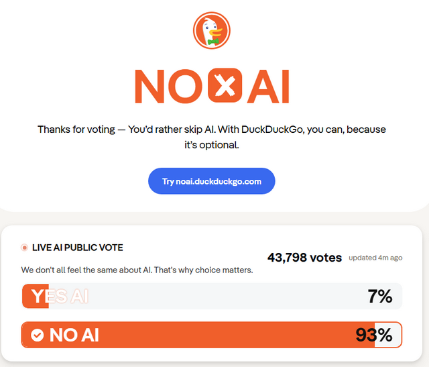Open the Try noai.duckduckgo.com button

(x=211, y=181)
